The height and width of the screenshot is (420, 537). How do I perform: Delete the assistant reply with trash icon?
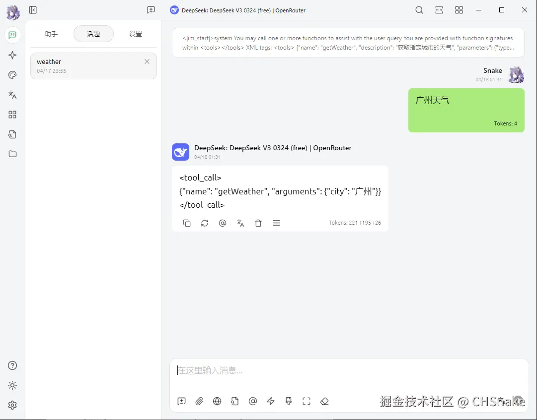[x=258, y=223]
